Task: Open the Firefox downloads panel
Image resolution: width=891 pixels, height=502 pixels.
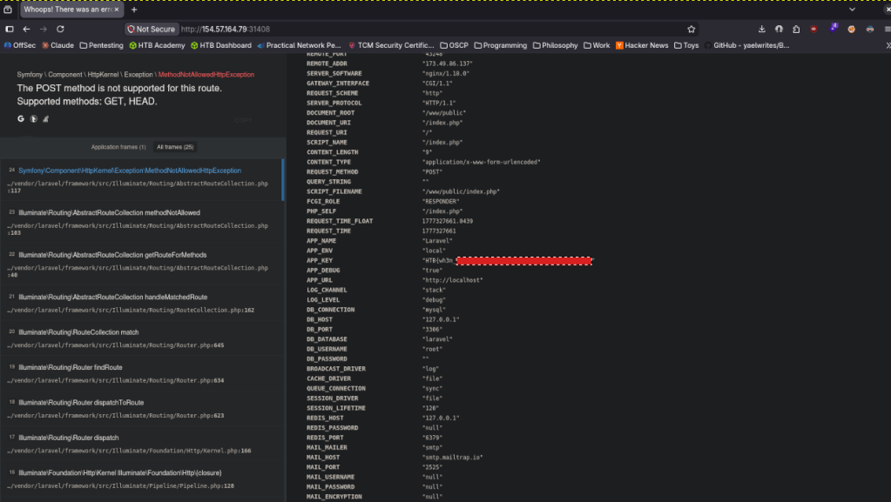Action: (x=762, y=29)
